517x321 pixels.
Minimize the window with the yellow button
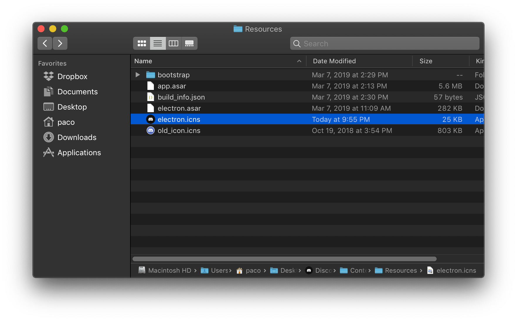(x=53, y=28)
